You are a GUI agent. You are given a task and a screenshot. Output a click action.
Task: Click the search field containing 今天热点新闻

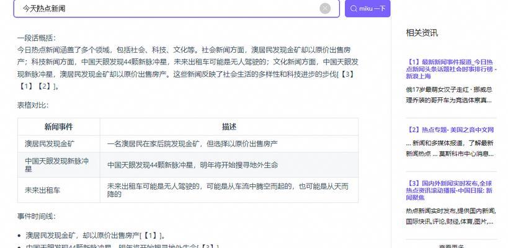coord(177,9)
